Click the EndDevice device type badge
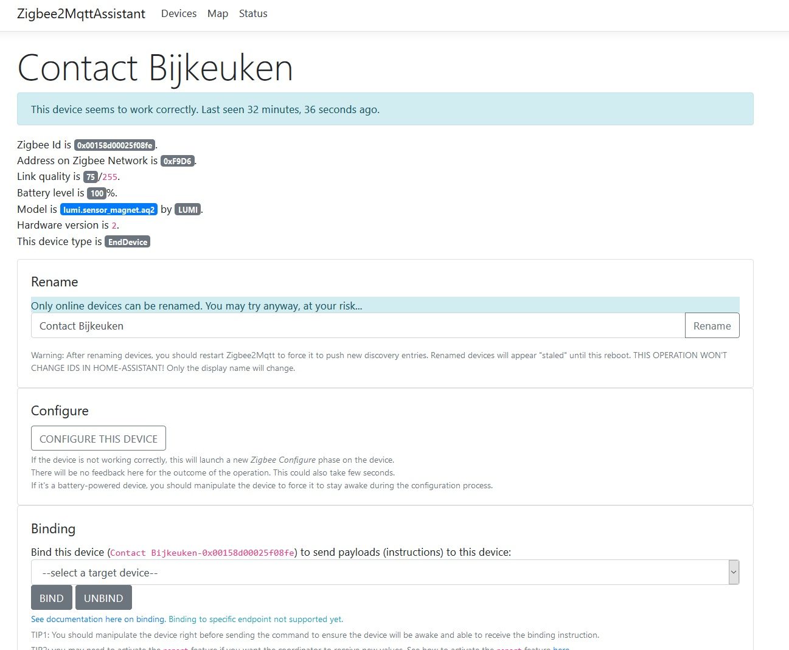Viewport: 789px width, 650px height. coord(127,242)
